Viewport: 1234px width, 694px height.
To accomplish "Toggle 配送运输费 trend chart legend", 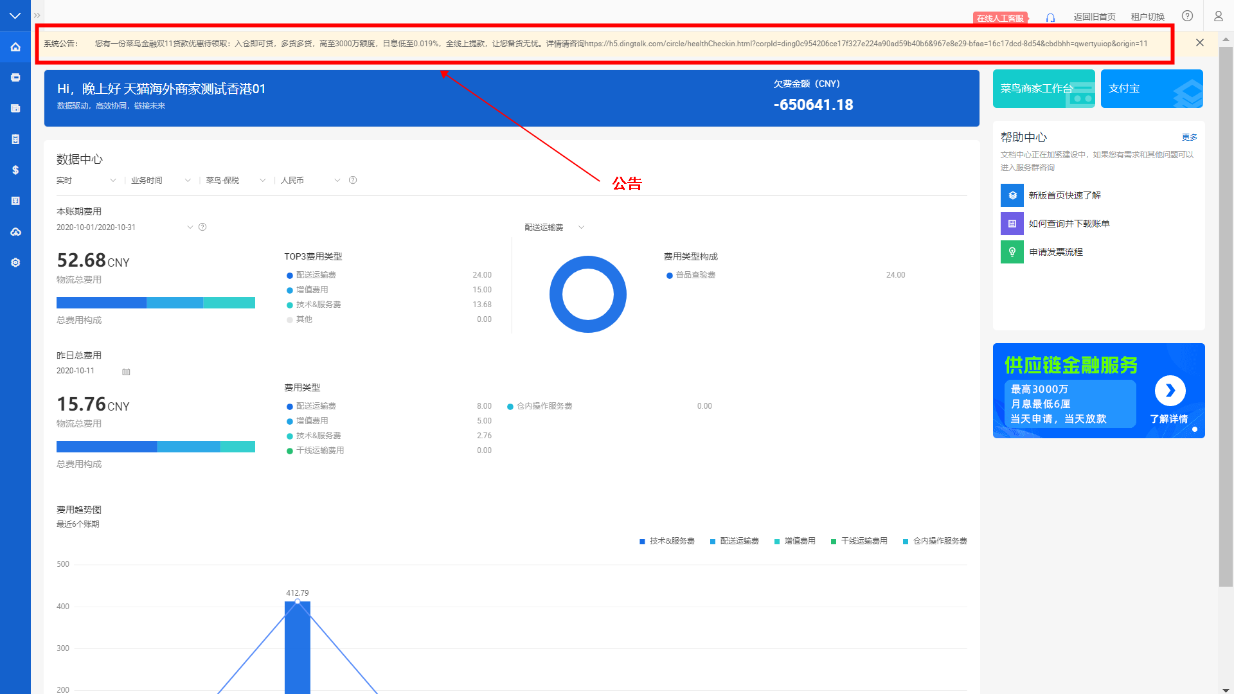I will click(x=734, y=541).
